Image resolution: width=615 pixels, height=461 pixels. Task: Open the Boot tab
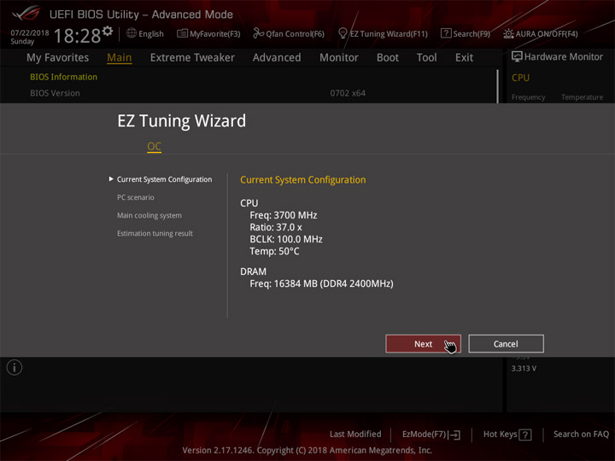(388, 58)
